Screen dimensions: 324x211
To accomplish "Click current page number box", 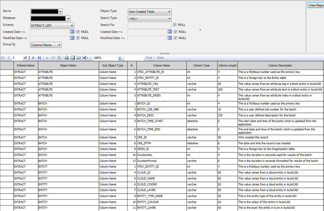I will [x=17, y=58].
